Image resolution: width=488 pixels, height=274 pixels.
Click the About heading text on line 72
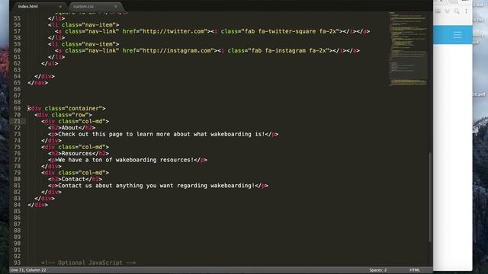pyautogui.click(x=70, y=128)
